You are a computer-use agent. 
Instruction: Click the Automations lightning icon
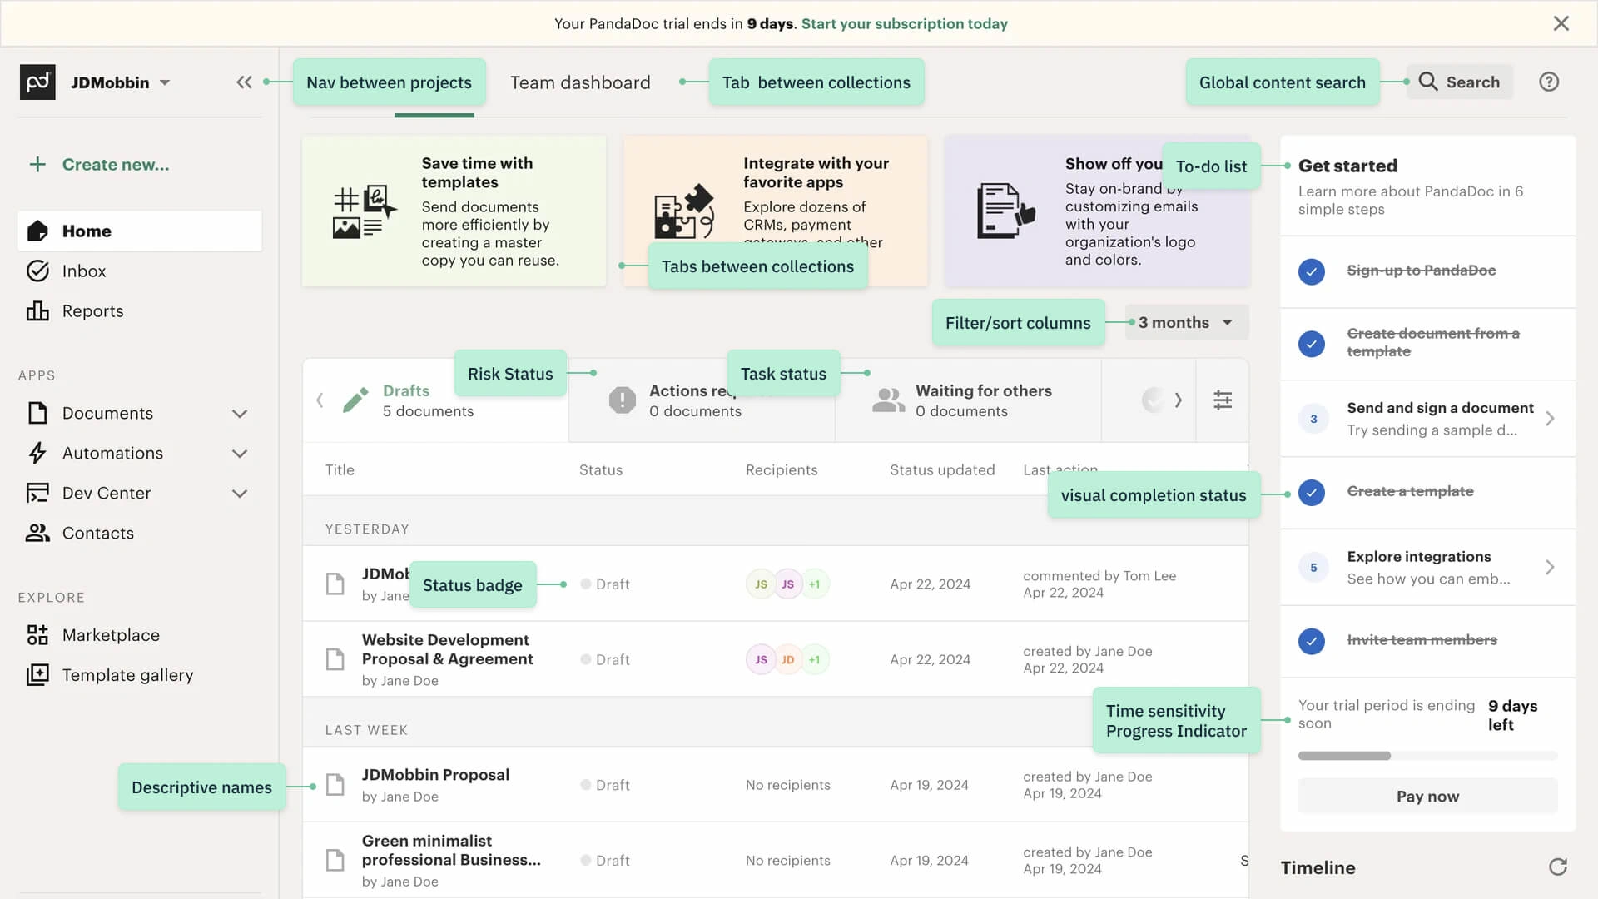click(x=37, y=453)
